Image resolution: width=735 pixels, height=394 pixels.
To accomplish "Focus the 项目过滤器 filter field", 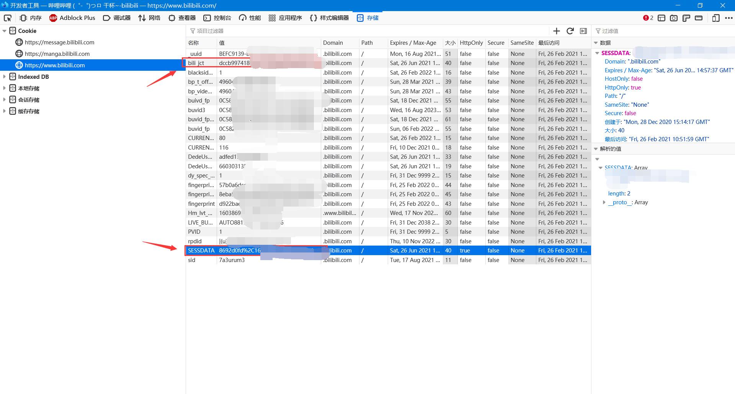I will [367, 31].
